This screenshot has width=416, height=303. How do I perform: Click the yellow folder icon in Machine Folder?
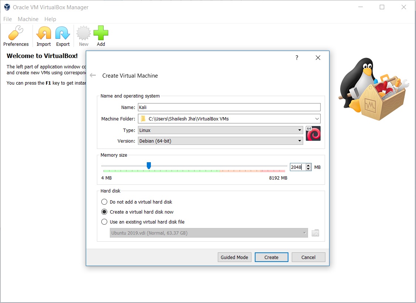point(143,119)
